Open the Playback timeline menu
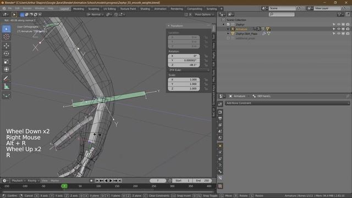Viewport: 352px width, 198px height. [18, 180]
